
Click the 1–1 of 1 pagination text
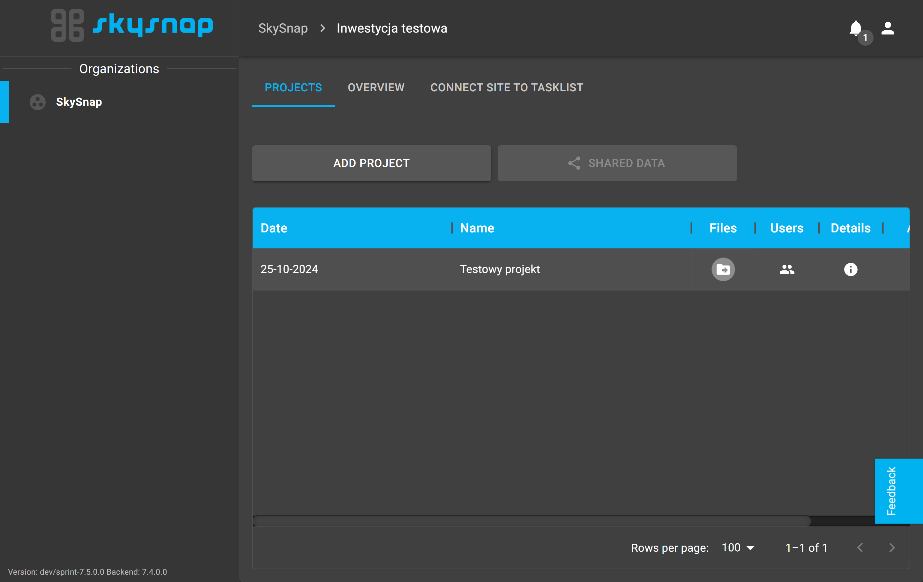coord(806,548)
